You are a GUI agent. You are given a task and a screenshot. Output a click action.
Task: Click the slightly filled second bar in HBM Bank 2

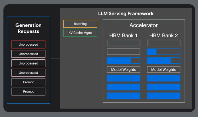(163, 52)
